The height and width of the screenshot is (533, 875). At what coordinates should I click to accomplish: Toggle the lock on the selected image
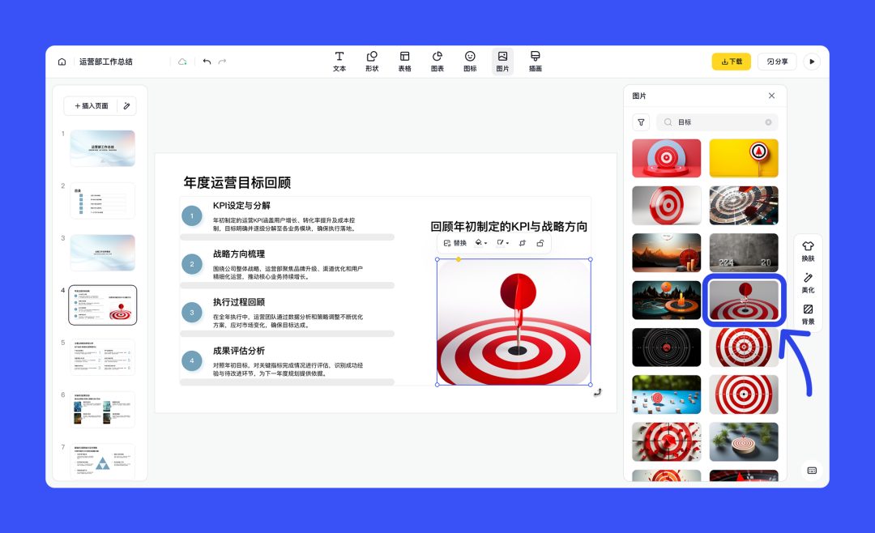541,243
